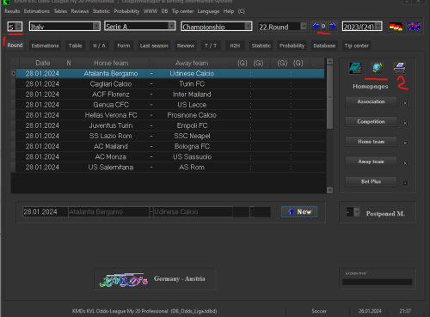Screen dimensions: 430x317
Task: Click the Home team column header
Action: coord(111,63)
